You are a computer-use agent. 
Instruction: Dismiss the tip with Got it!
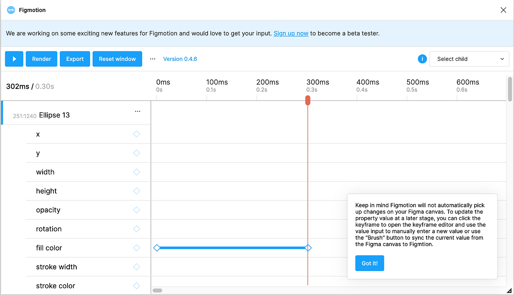pos(369,263)
